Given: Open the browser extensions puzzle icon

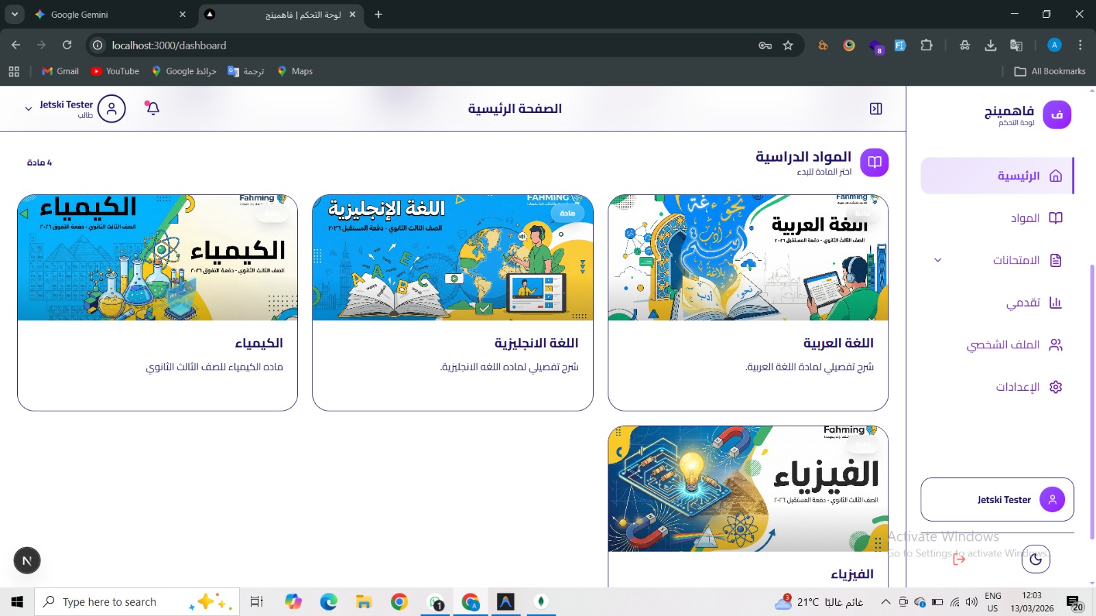Looking at the screenshot, I should coord(927,45).
